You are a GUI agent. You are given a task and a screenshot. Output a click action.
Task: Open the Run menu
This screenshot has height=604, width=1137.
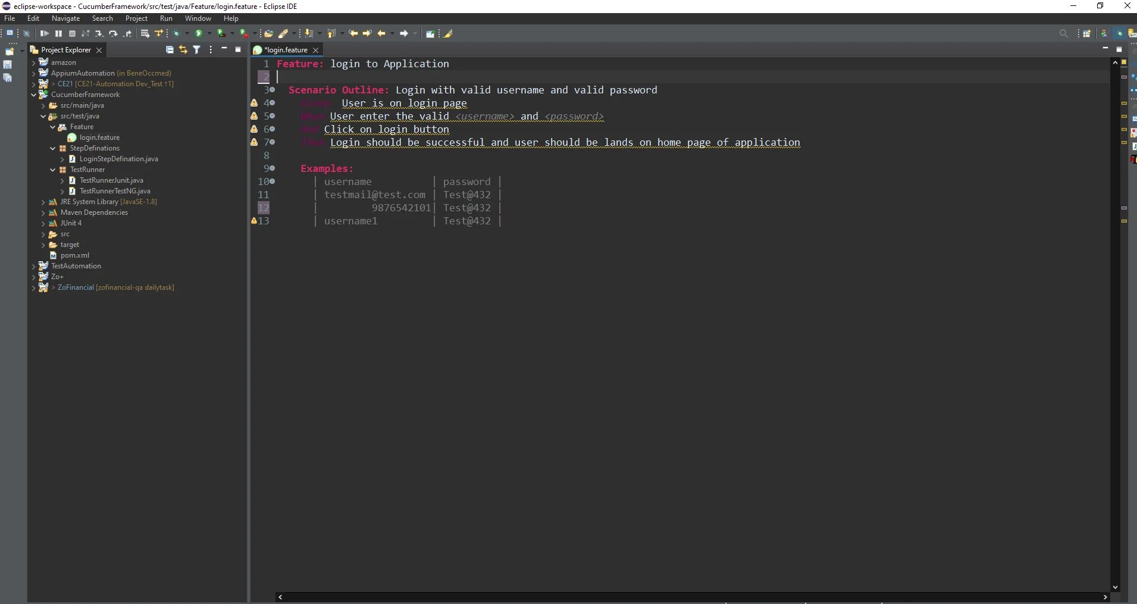coord(166,18)
